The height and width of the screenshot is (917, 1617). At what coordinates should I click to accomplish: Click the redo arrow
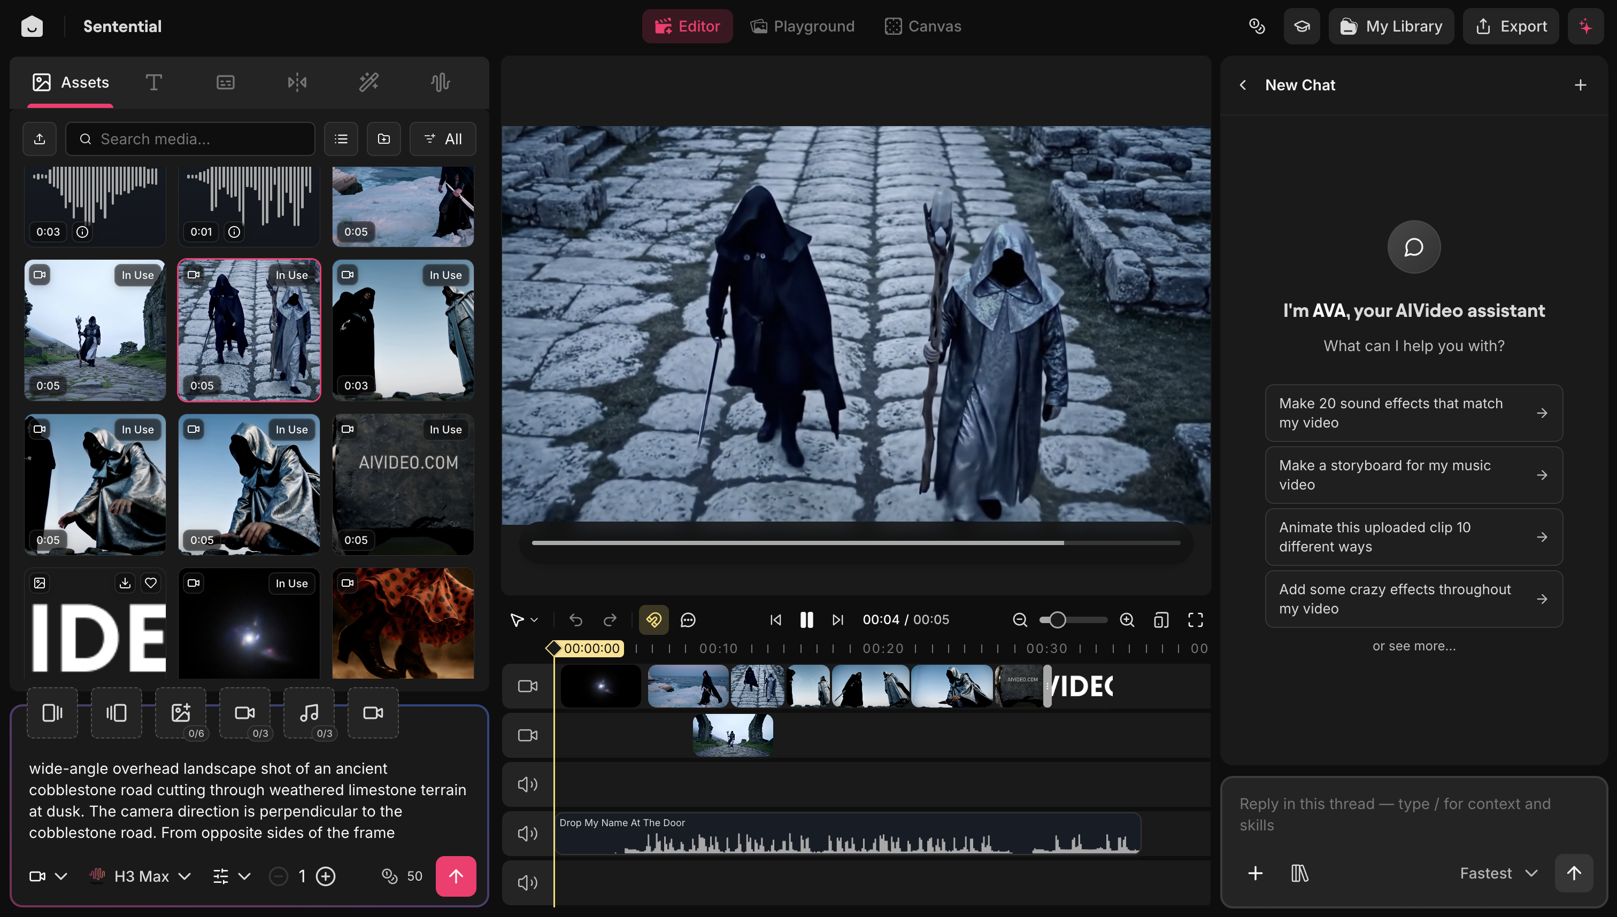tap(610, 620)
